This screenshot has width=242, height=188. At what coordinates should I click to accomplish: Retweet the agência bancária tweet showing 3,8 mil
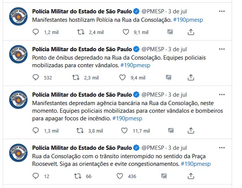pyautogui.click(x=80, y=131)
